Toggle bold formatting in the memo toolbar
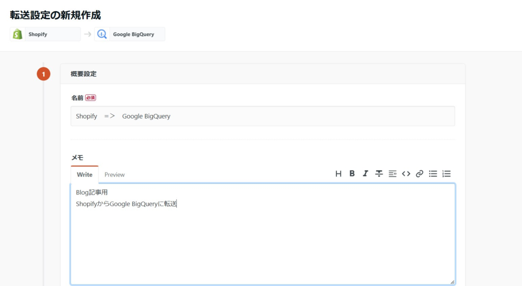The width and height of the screenshot is (522, 286). pyautogui.click(x=352, y=174)
